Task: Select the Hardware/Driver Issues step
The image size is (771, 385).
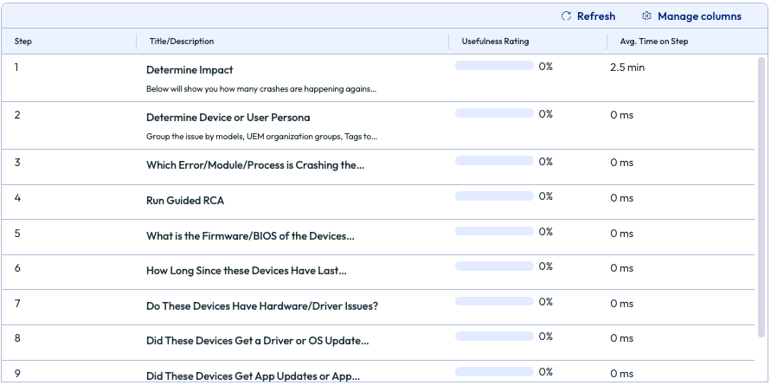Action: click(x=261, y=306)
